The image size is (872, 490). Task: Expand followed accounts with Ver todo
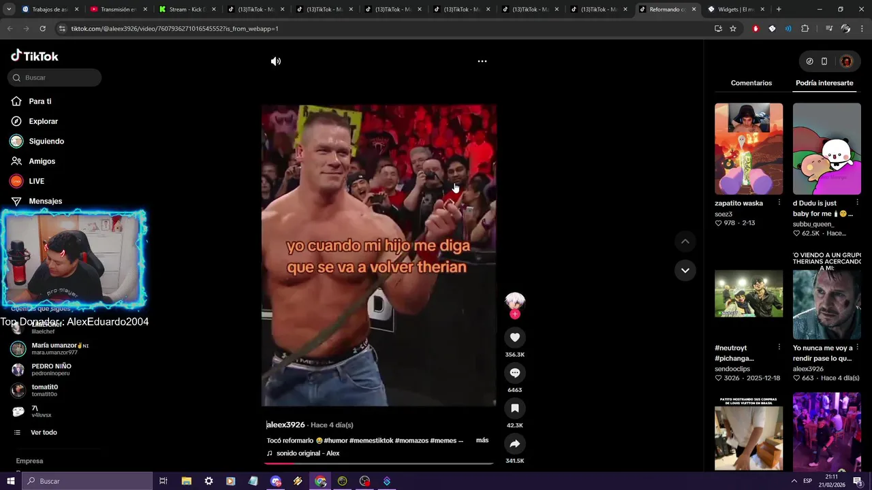click(44, 433)
